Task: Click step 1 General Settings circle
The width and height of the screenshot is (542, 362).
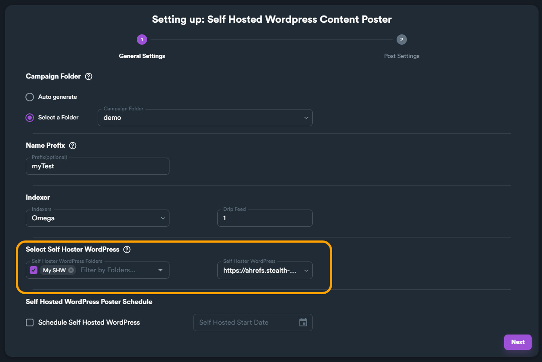Action: pyautogui.click(x=142, y=40)
